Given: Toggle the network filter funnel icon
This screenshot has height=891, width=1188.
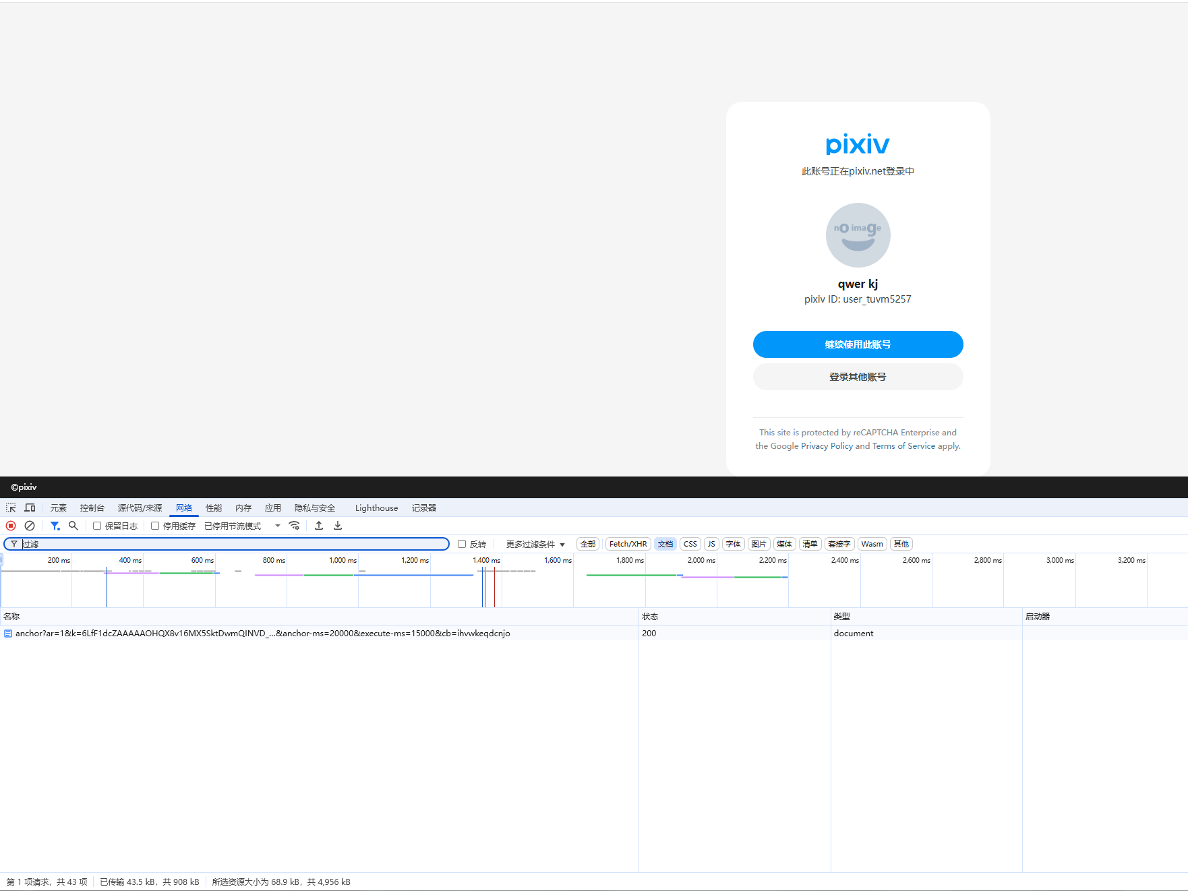Looking at the screenshot, I should pyautogui.click(x=55, y=526).
